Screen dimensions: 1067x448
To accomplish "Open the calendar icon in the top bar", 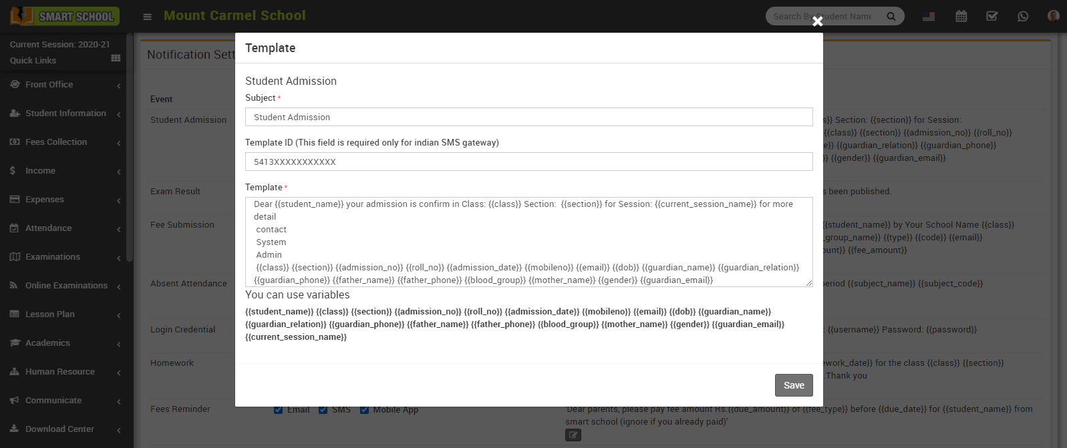I will [961, 15].
